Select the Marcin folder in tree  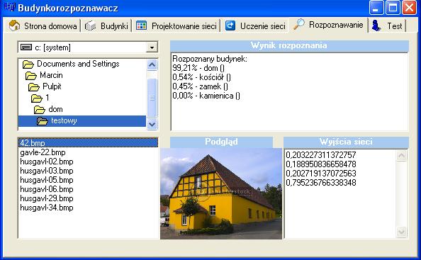click(x=51, y=75)
